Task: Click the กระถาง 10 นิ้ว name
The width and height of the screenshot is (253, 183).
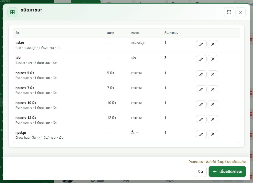Action: pyautogui.click(x=26, y=103)
